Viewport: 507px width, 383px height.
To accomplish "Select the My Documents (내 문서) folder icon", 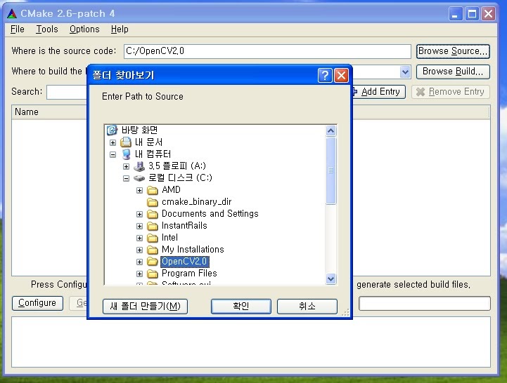I will [x=126, y=142].
